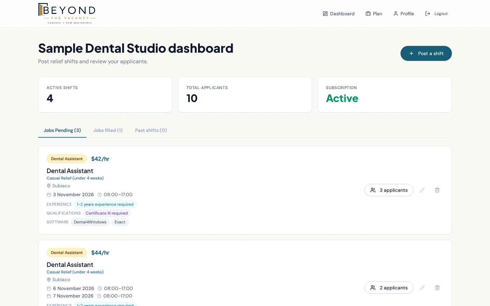Click the Dental Assistant badge on $44/hr card
490x306 pixels.
(x=67, y=253)
